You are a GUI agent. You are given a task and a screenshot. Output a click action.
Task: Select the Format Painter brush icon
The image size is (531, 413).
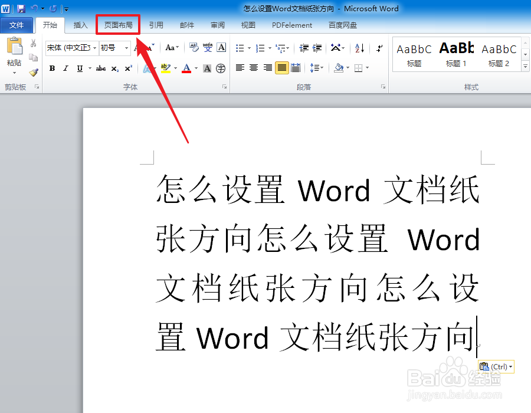click(34, 72)
